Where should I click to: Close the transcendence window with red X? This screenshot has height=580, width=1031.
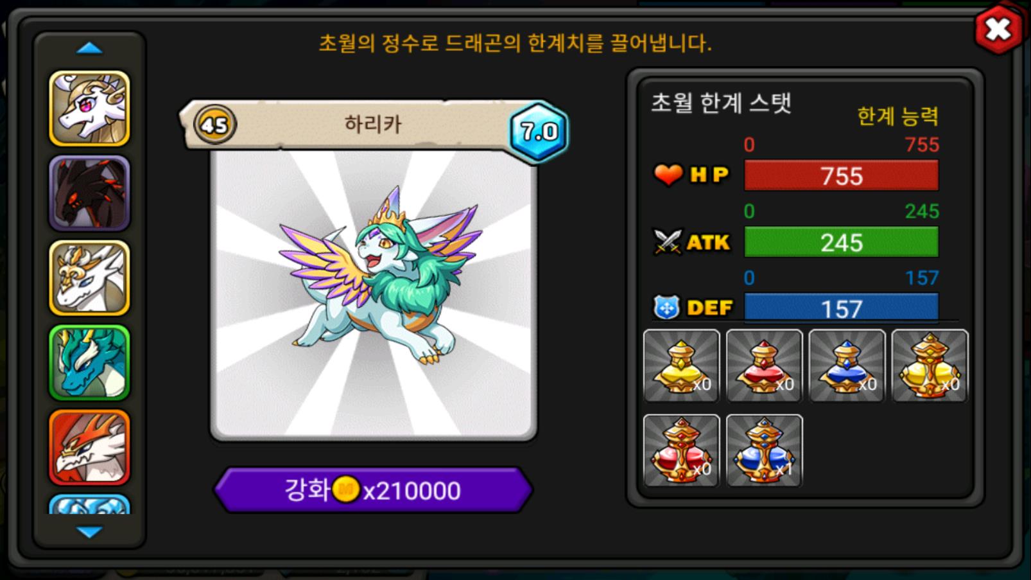point(998,30)
